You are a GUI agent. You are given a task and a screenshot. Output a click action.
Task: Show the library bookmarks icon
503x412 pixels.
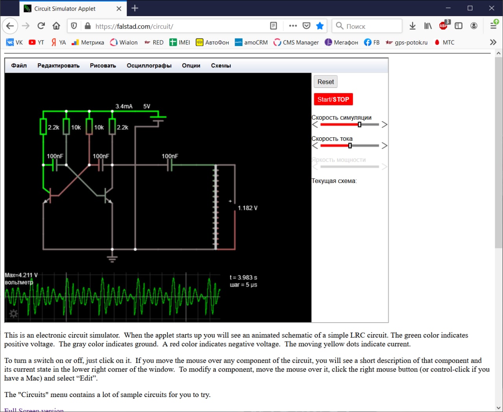tap(428, 26)
